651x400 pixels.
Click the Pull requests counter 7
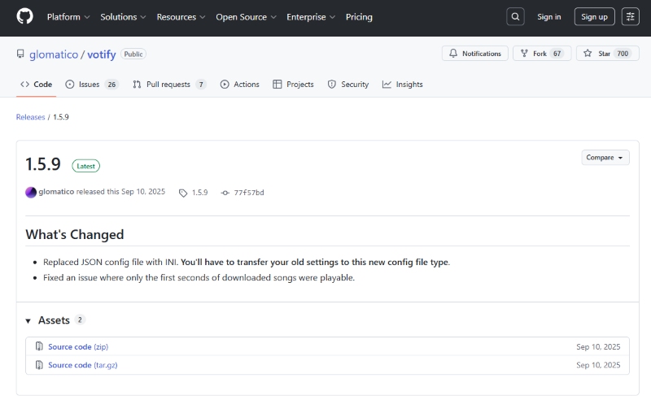[x=201, y=85]
